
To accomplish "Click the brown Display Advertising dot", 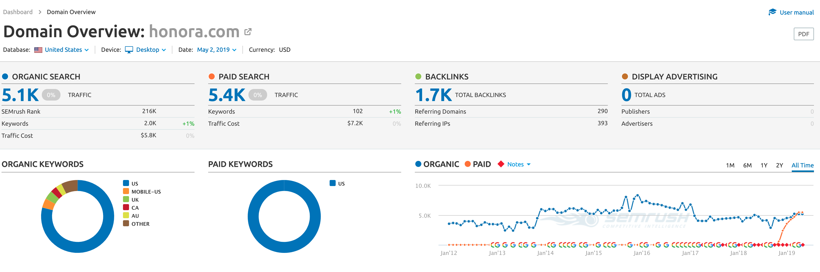I will click(625, 76).
